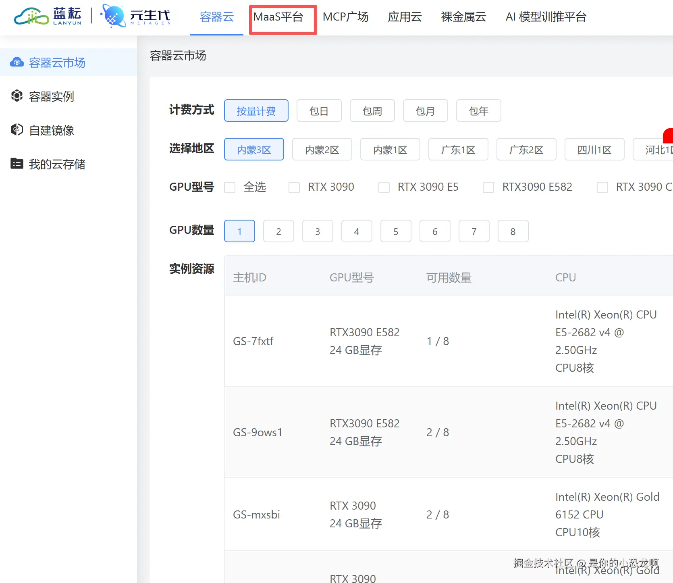
Task: Select region 内蒙2区
Action: (322, 149)
